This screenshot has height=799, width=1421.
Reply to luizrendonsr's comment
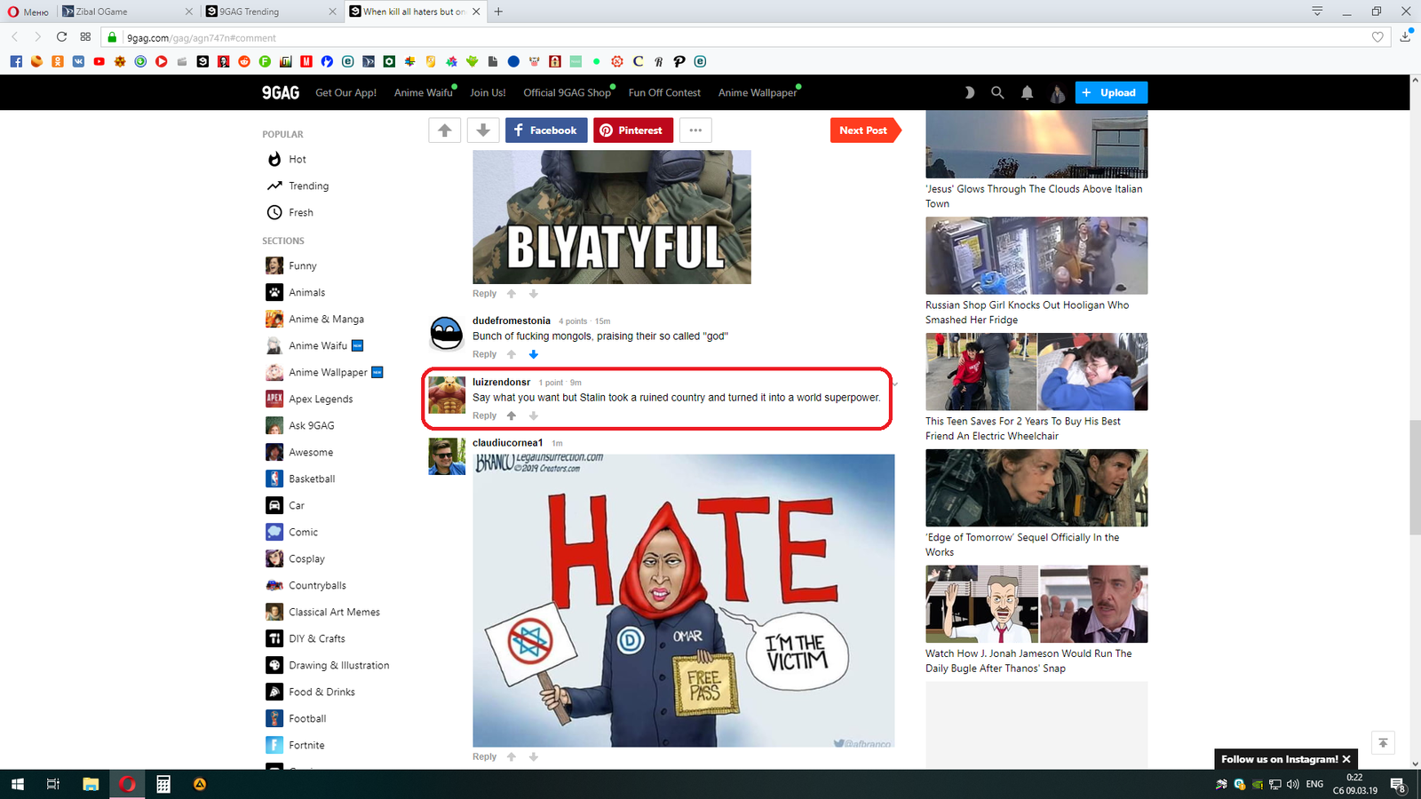click(x=484, y=415)
